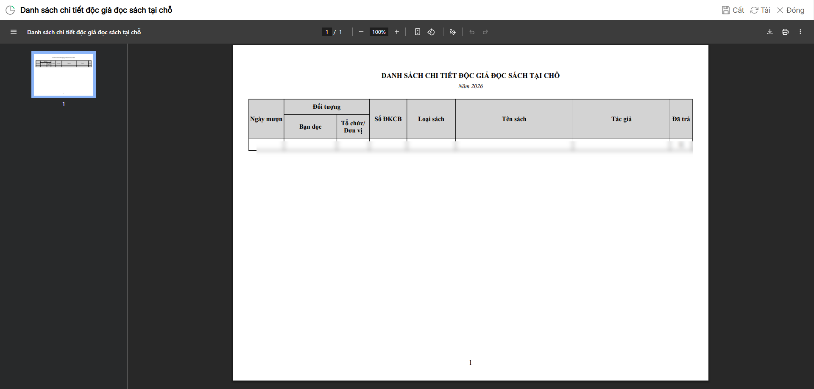Click the Tải reload button
Viewport: 814px width, 389px height.
click(x=760, y=10)
